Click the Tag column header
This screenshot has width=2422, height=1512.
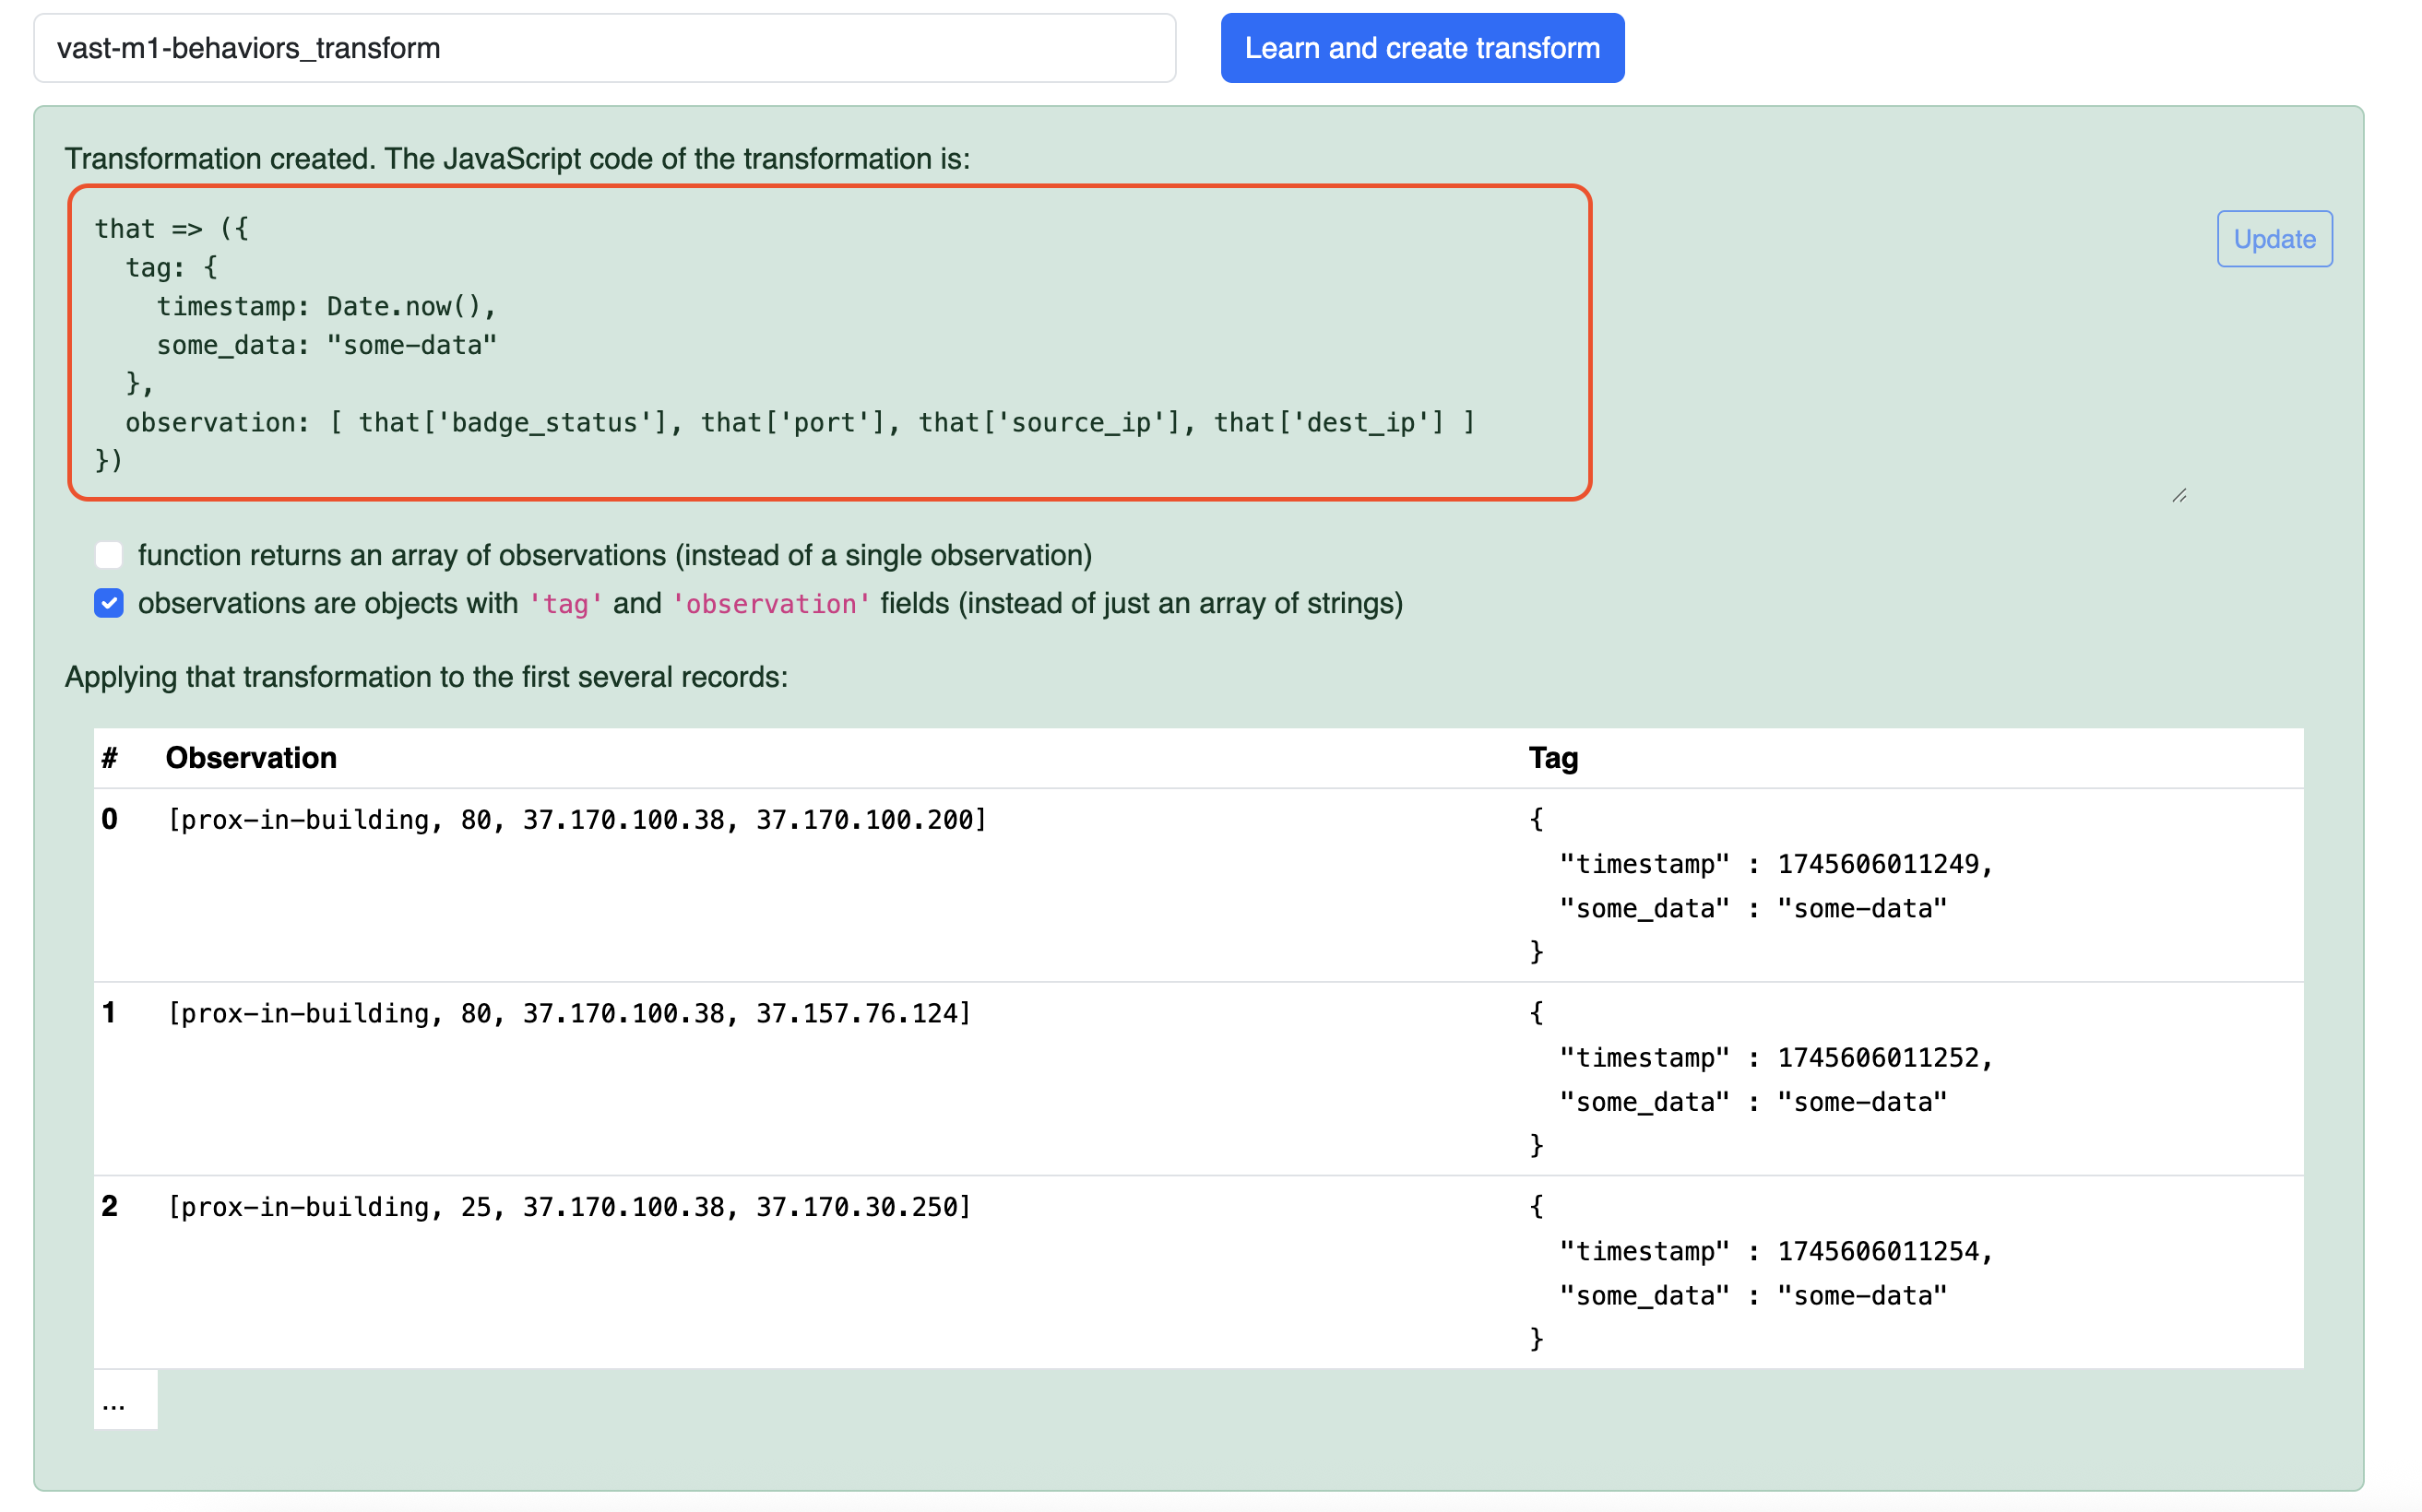pyautogui.click(x=1552, y=758)
